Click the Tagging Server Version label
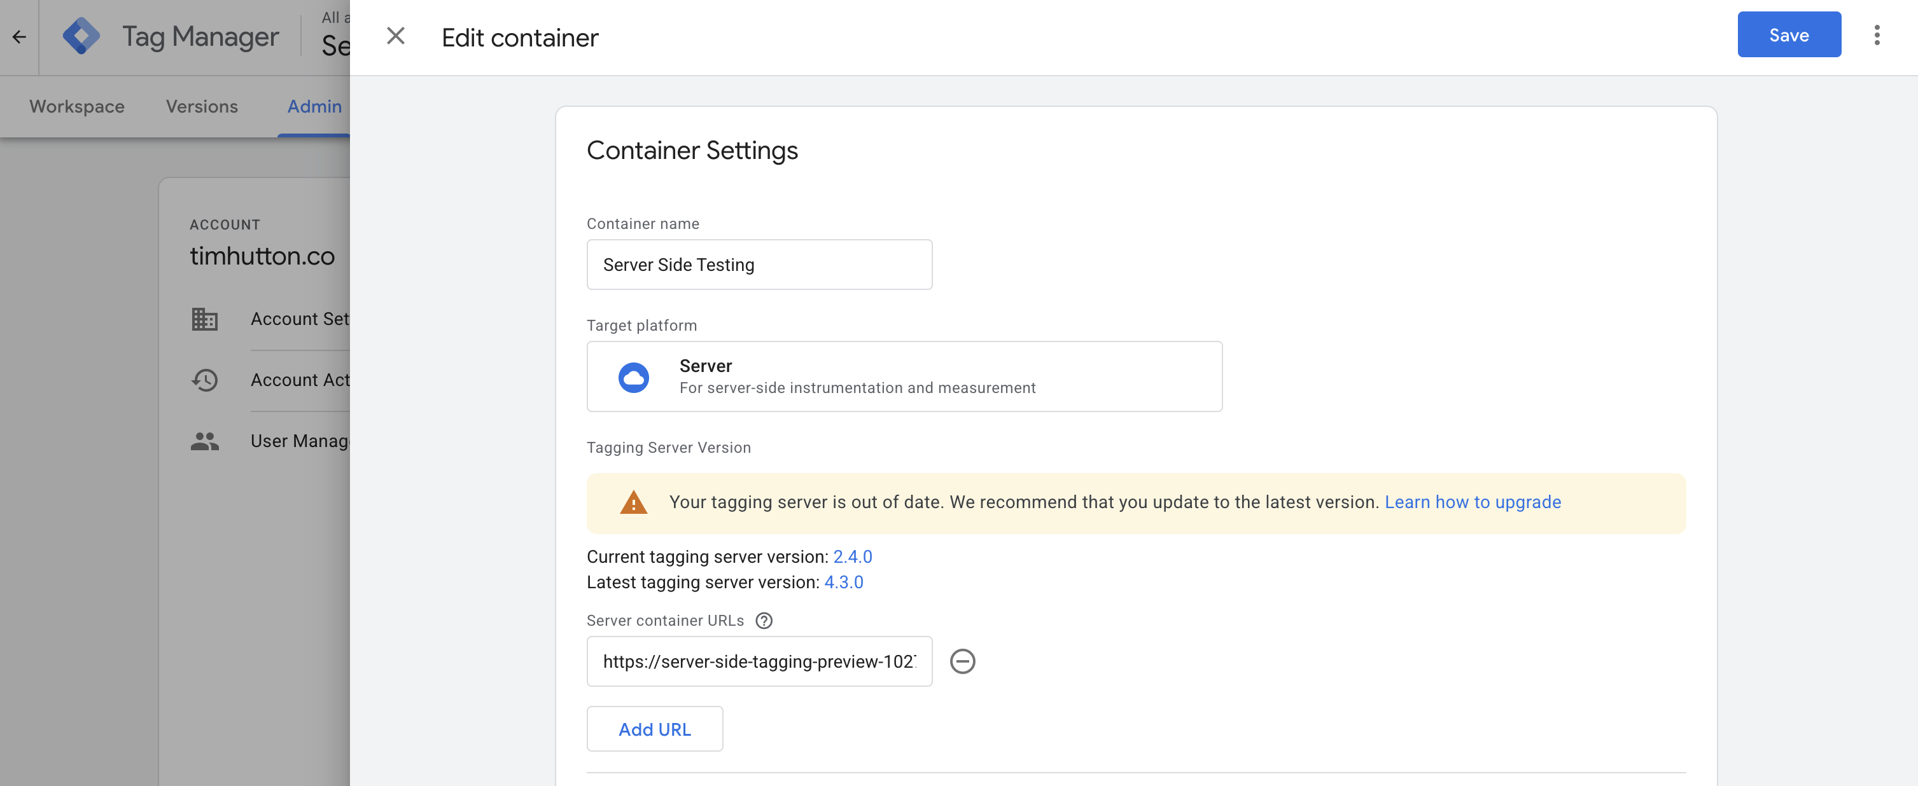 [668, 447]
